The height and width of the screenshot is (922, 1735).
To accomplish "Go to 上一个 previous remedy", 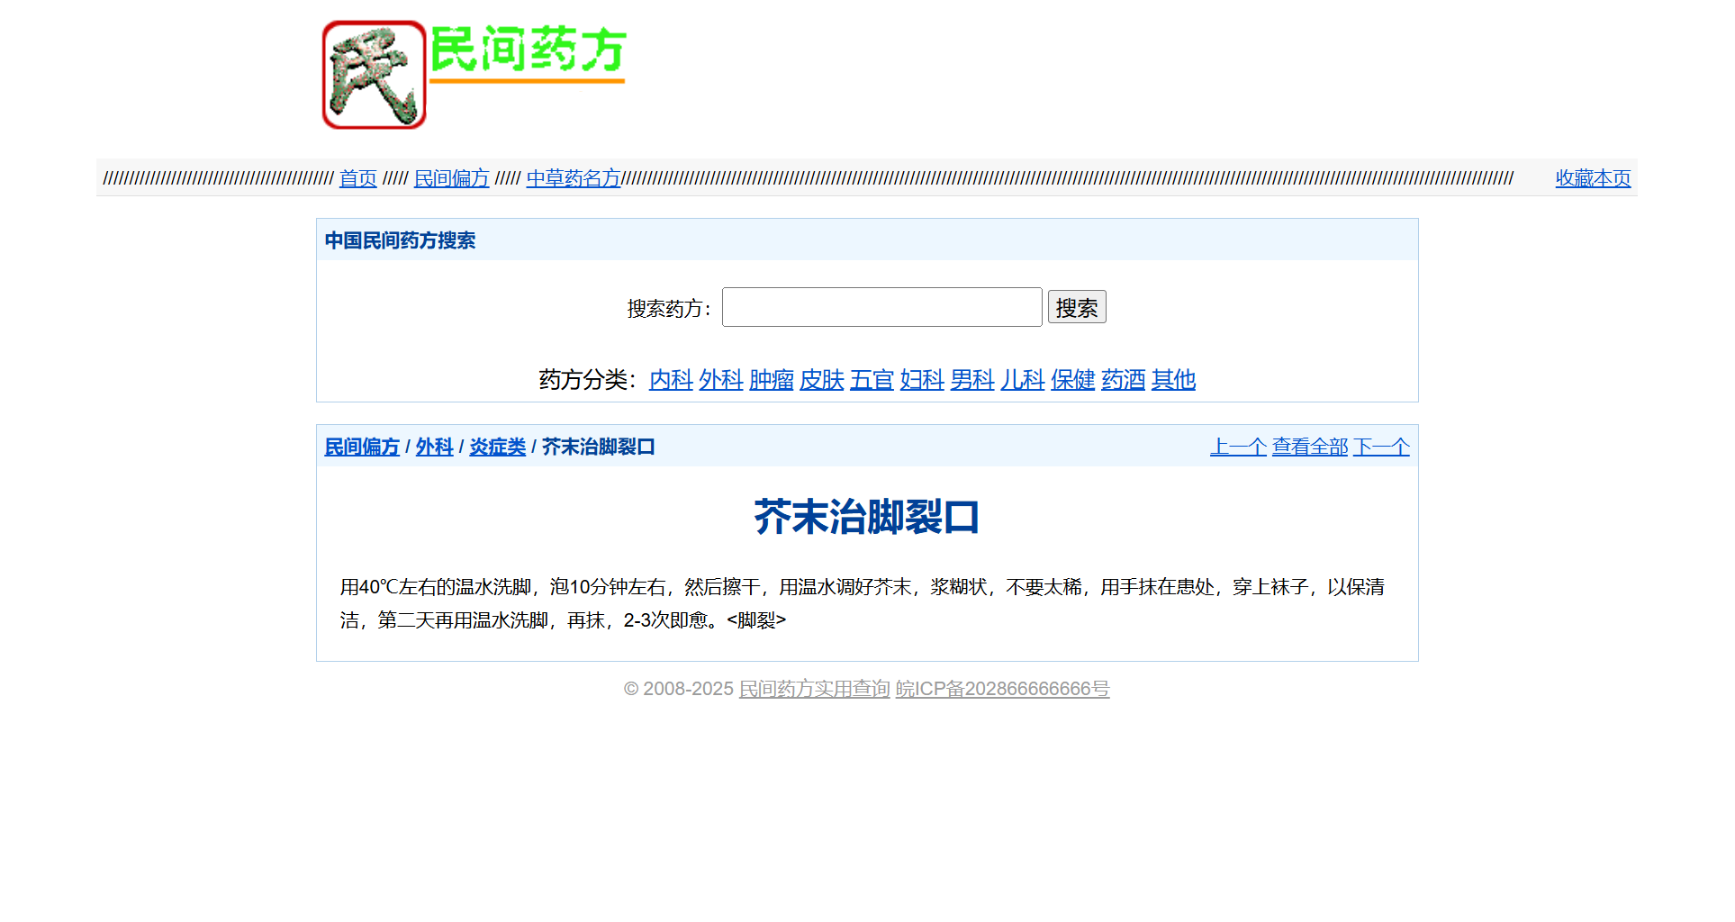I will (x=1237, y=446).
